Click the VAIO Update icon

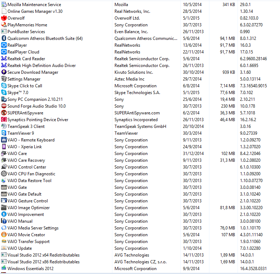[x=4, y=248]
